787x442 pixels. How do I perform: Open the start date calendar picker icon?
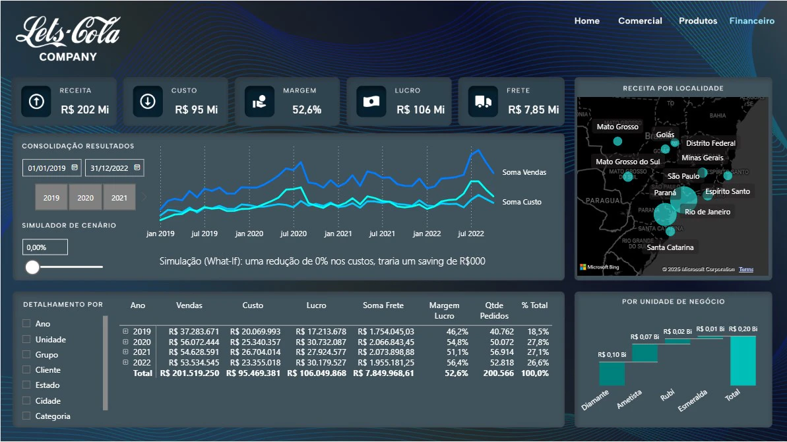click(75, 168)
